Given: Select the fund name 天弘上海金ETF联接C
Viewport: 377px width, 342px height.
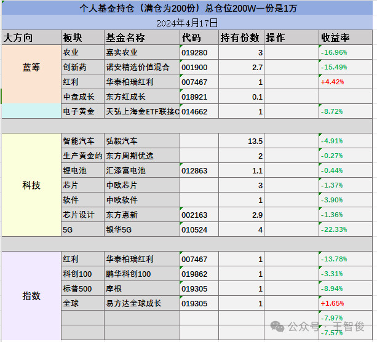Looking at the screenshot, I should 142,111.
